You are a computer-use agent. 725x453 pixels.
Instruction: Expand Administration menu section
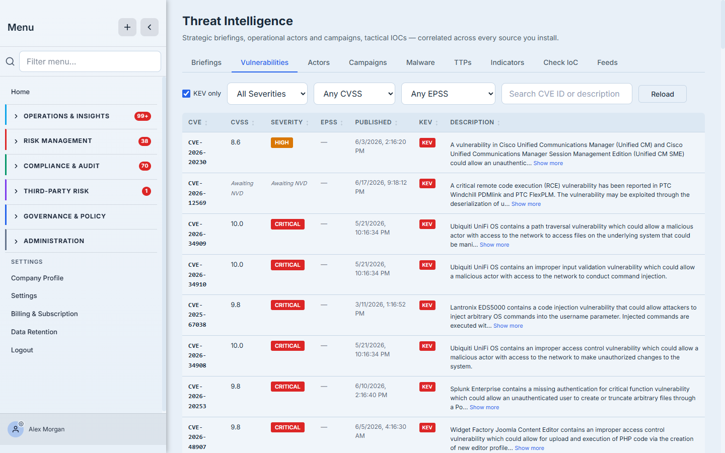81,241
